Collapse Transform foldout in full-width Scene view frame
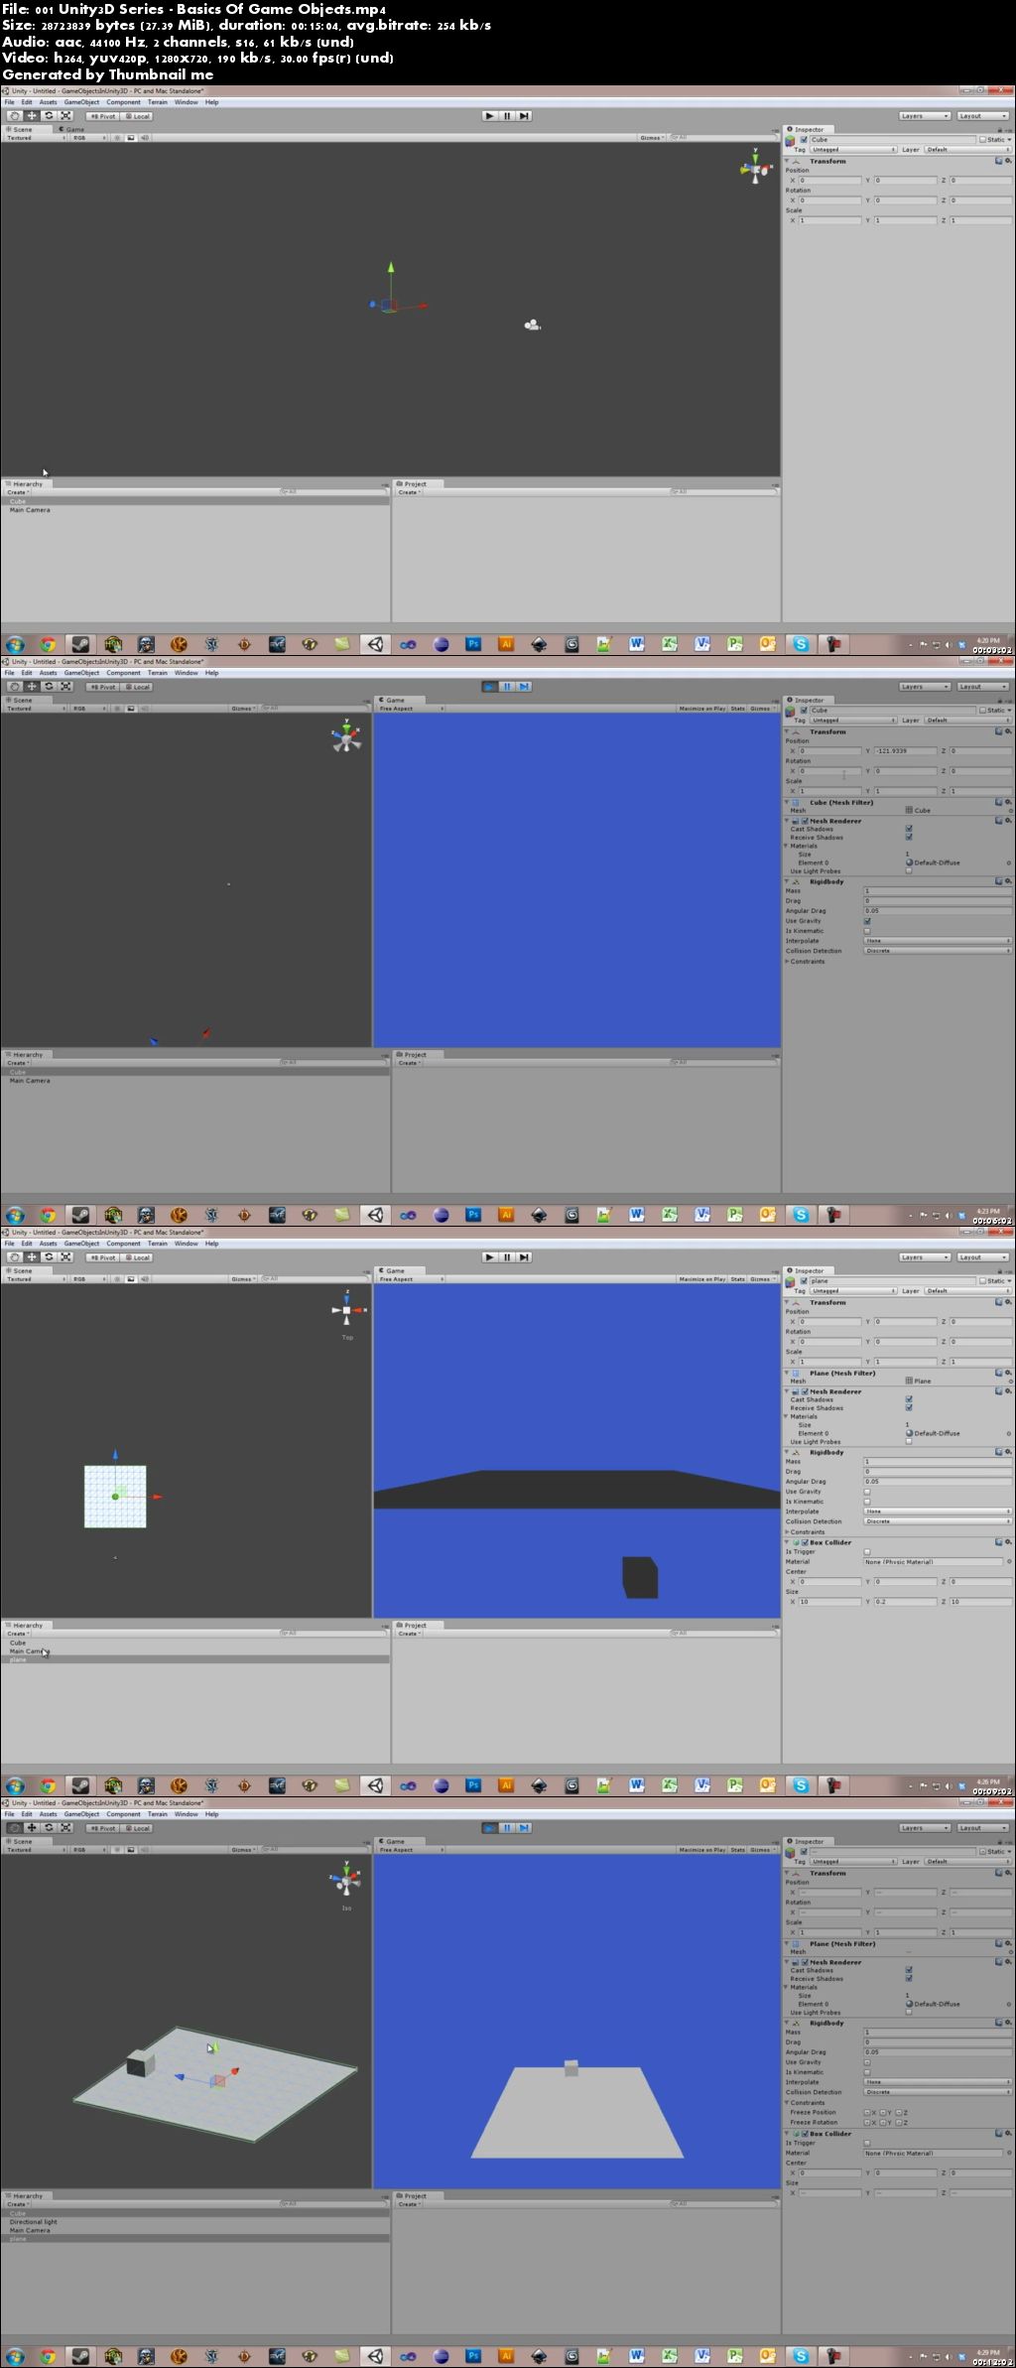 [x=788, y=161]
